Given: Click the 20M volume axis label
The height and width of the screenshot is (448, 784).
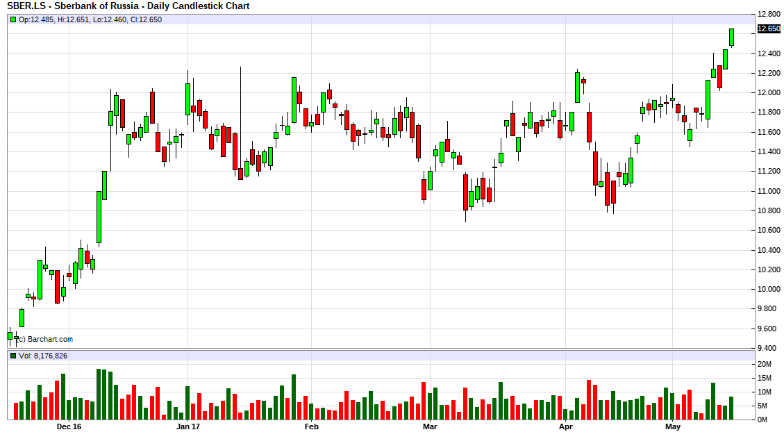Looking at the screenshot, I should point(765,364).
